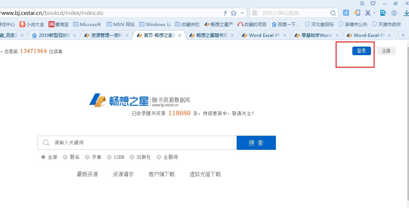This screenshot has height=208, width=409.
Task: Open the 最新资源 link
Action: click(x=87, y=174)
